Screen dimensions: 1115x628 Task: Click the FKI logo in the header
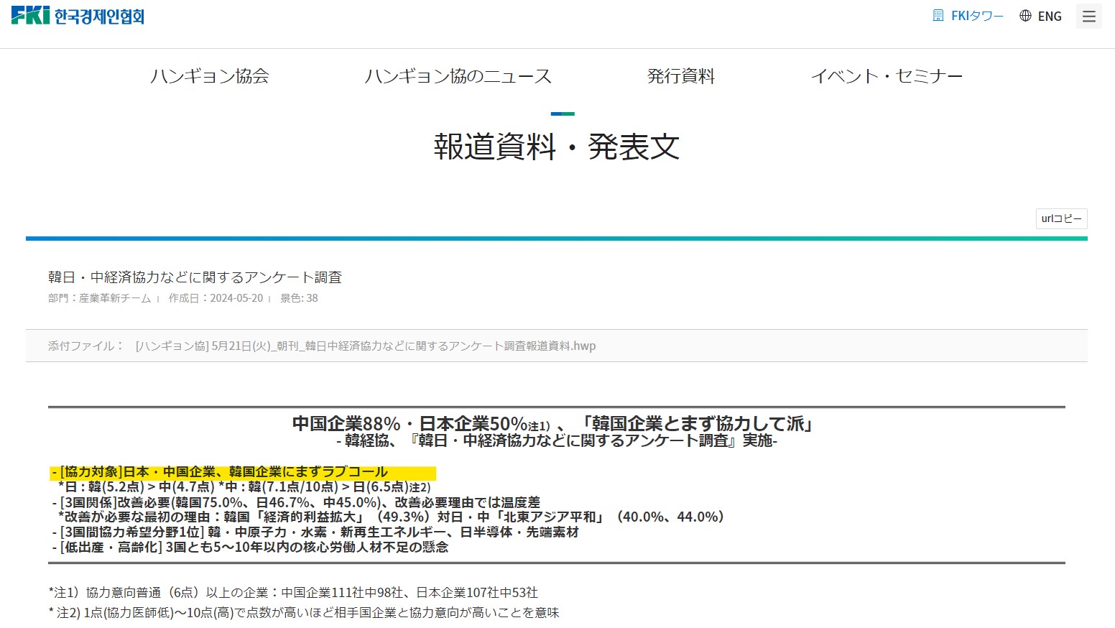click(78, 16)
